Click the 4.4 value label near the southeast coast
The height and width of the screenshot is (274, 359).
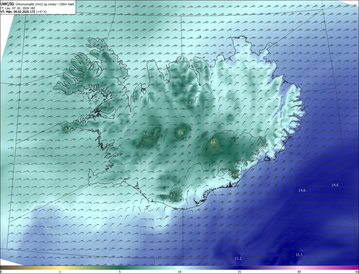[234, 175]
